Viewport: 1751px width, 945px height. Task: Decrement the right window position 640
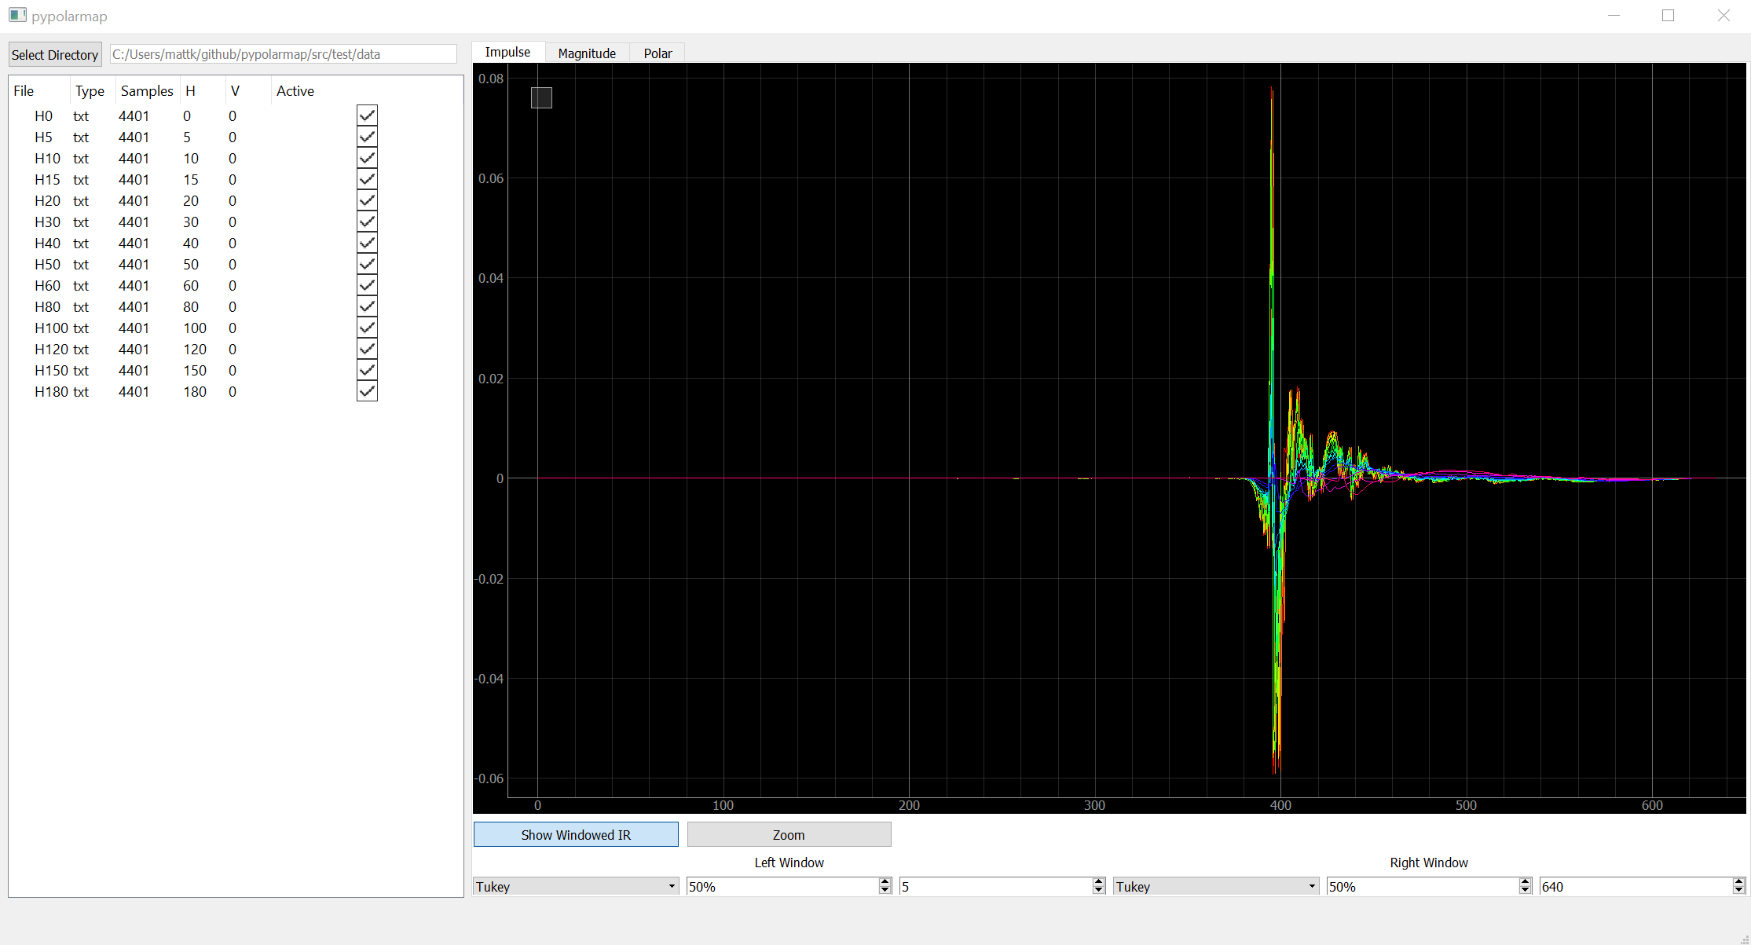point(1738,891)
